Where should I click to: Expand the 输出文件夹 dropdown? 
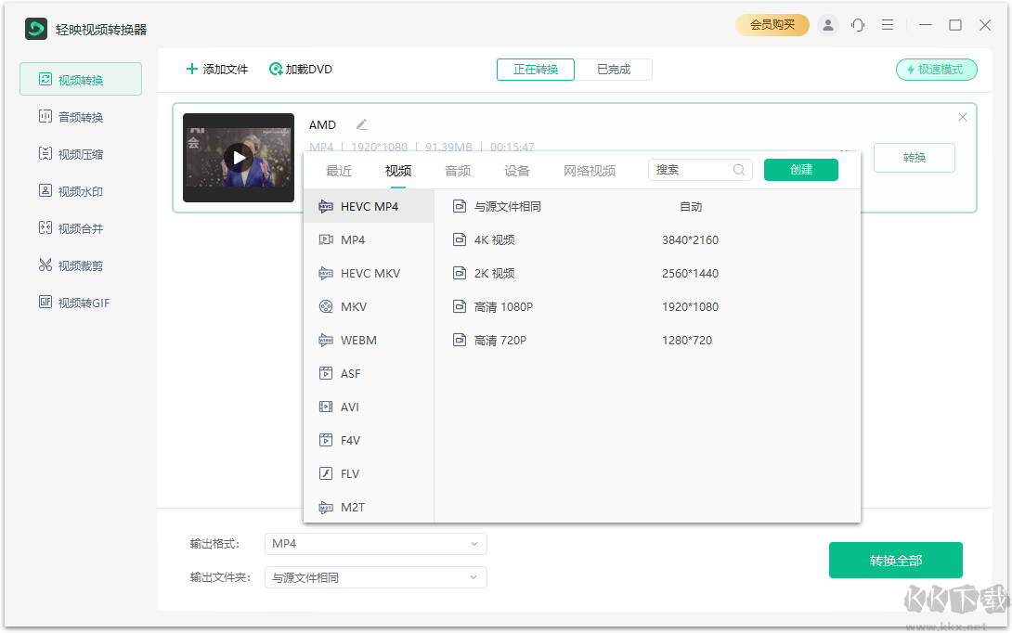[376, 577]
